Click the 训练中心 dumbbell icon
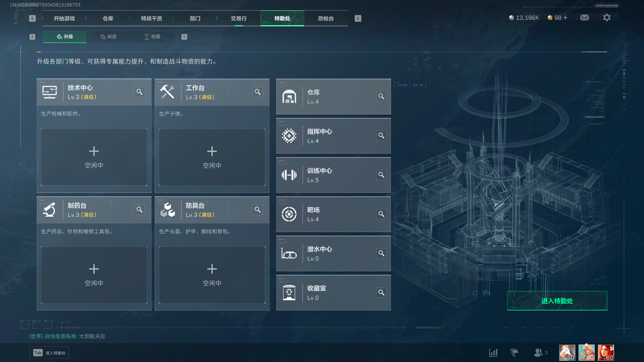 click(x=289, y=175)
